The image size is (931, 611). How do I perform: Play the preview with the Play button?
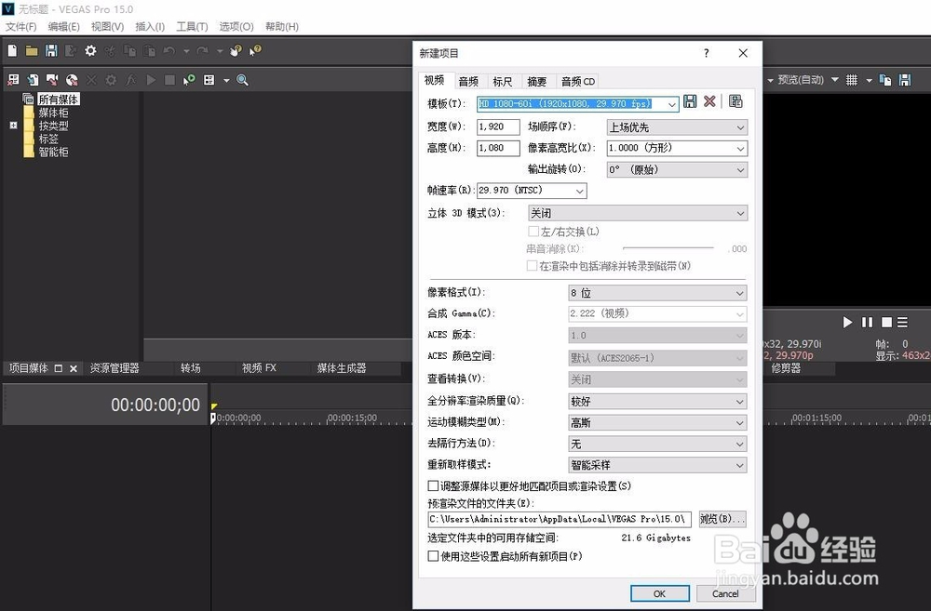pos(847,322)
